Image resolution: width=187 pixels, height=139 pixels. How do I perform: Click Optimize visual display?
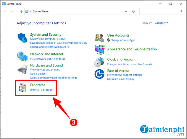pos(120,79)
